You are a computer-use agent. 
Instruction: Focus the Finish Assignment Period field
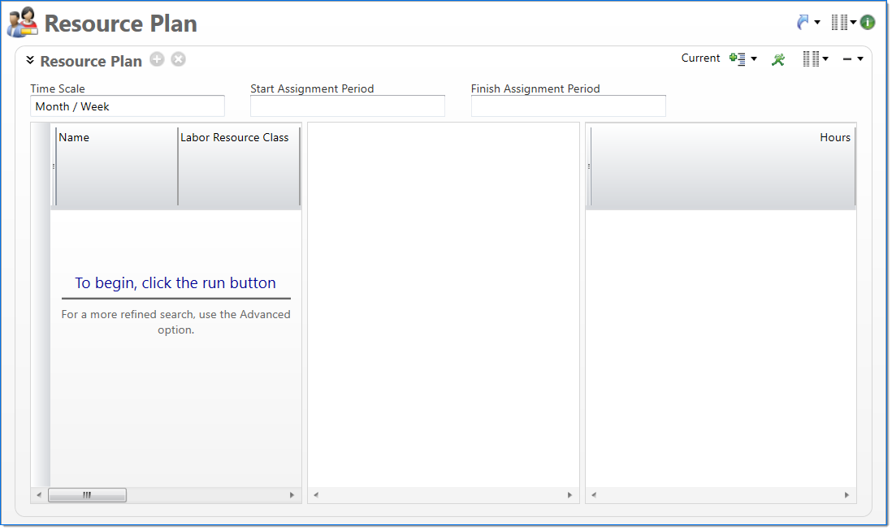point(568,106)
